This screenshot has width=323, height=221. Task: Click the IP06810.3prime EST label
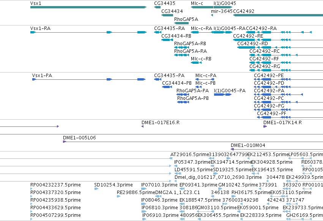[x=160, y=208]
